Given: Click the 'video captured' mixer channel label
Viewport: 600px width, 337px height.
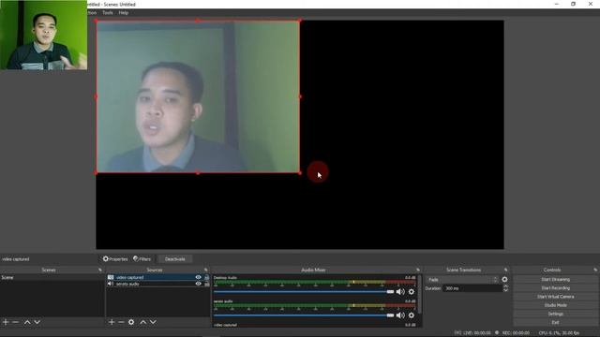Looking at the screenshot, I should click(225, 325).
